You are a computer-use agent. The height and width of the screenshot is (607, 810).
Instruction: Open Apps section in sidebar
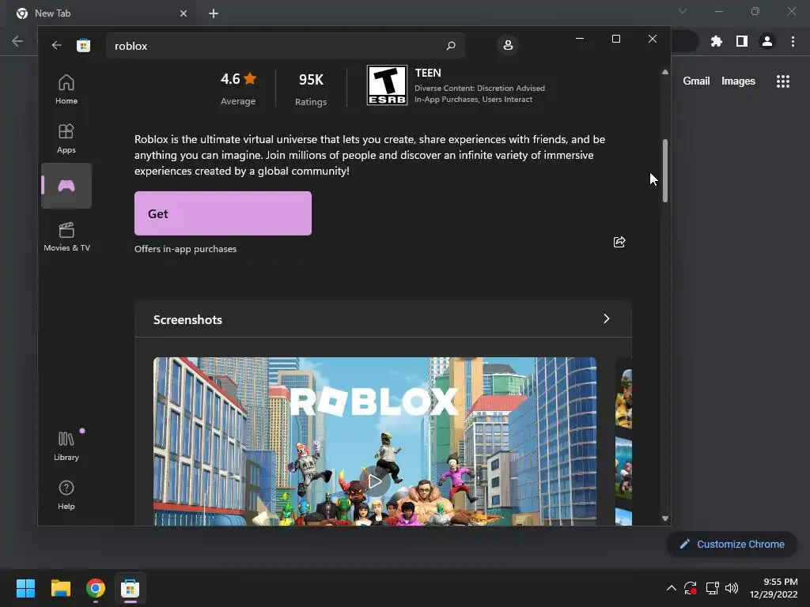click(x=66, y=138)
